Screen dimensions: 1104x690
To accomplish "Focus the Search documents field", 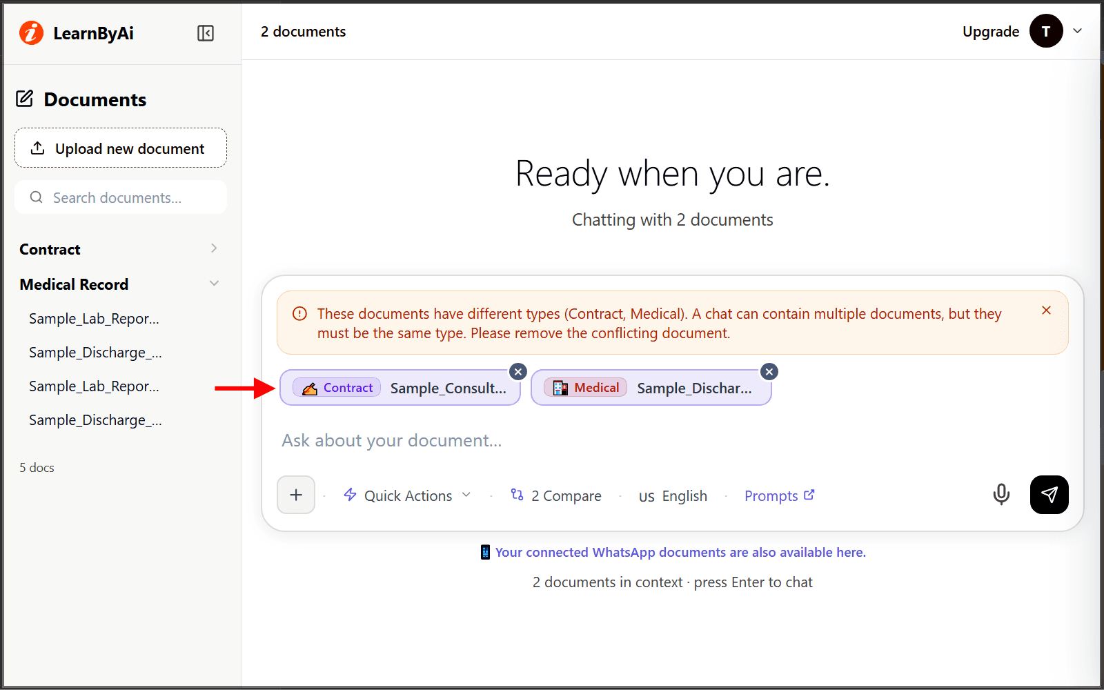I will coord(121,197).
